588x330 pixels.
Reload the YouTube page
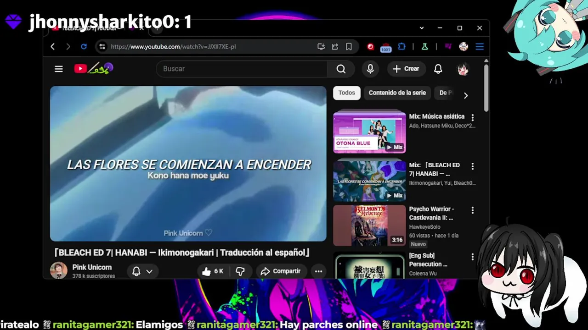(84, 47)
